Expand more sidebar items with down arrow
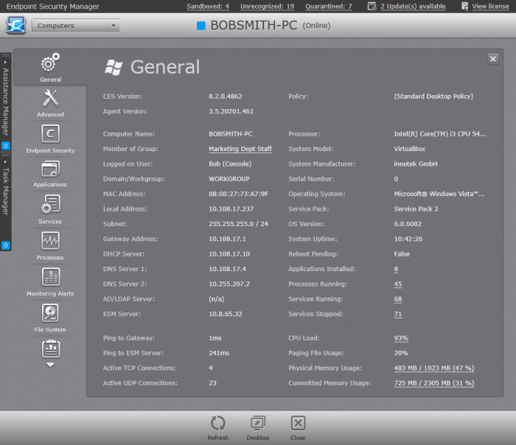This screenshot has height=445, width=516. tap(50, 365)
